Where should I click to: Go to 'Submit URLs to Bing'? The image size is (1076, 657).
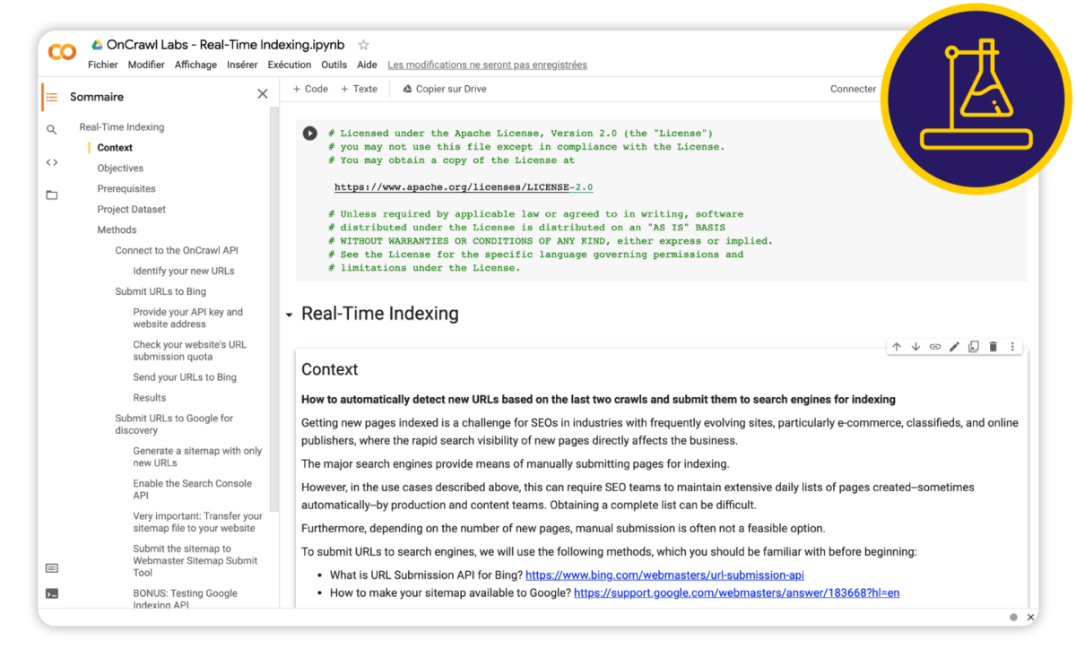pyautogui.click(x=161, y=291)
